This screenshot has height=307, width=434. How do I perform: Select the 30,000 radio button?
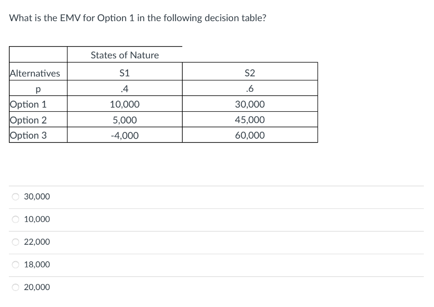(16, 196)
